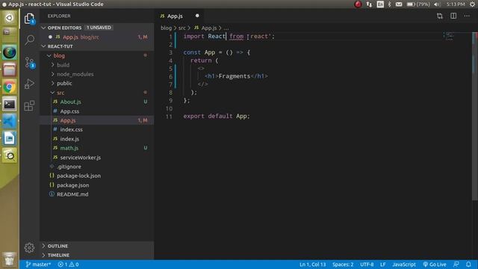The image size is (478, 269).
Task: Open Terminal from the Ubuntu dock
Action: 10,105
